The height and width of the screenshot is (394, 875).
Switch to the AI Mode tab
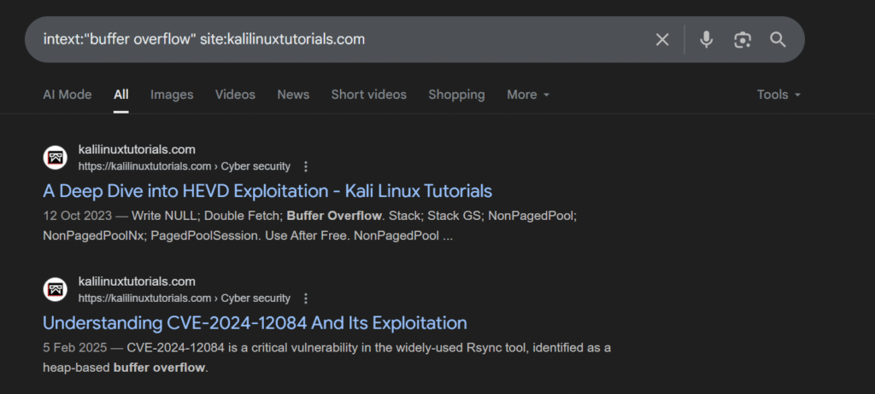click(68, 95)
